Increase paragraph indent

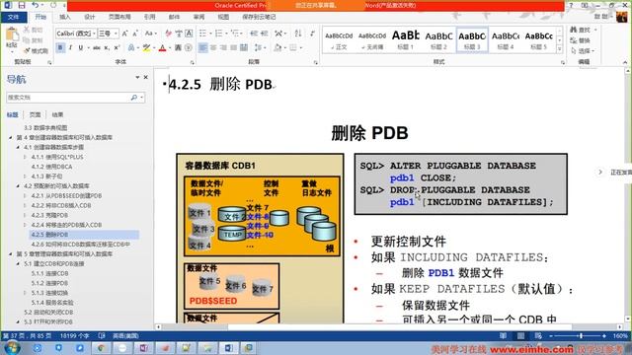(264, 34)
